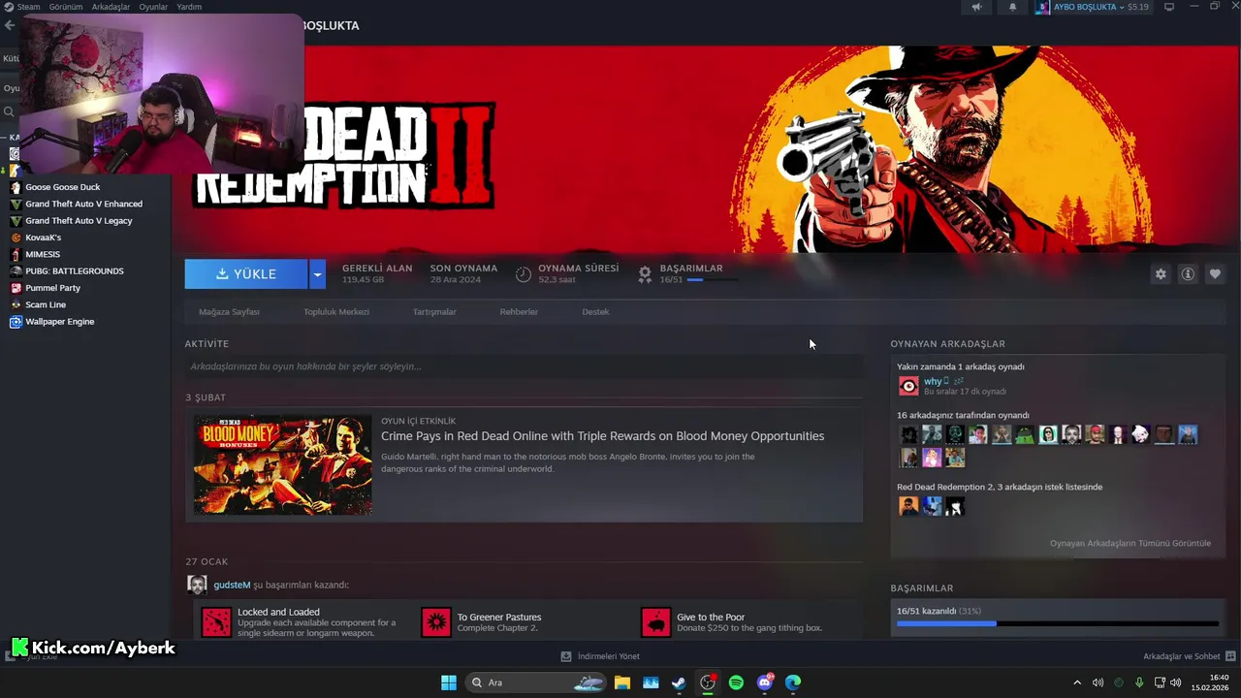Click the activity comment input field
Image resolution: width=1241 pixels, height=698 pixels.
[524, 366]
